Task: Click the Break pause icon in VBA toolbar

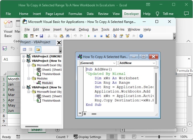Action: [x=95, y=36]
